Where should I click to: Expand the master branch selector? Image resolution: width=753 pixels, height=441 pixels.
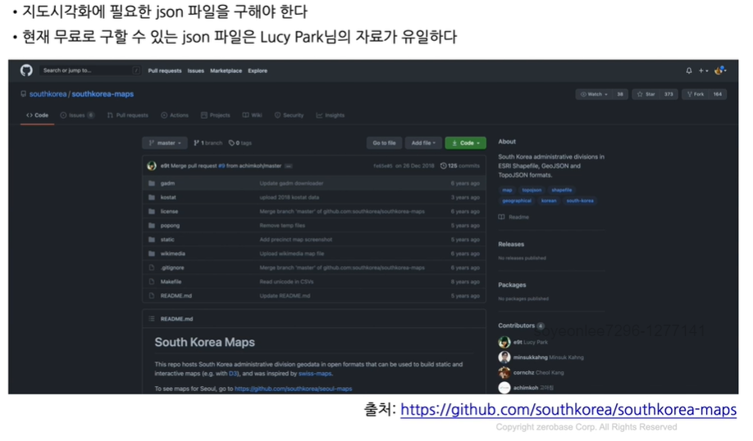coord(165,143)
